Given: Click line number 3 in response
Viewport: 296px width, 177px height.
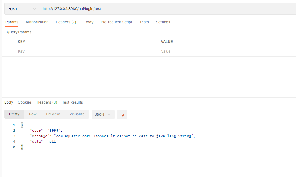Looking at the screenshot, I should tap(14, 136).
